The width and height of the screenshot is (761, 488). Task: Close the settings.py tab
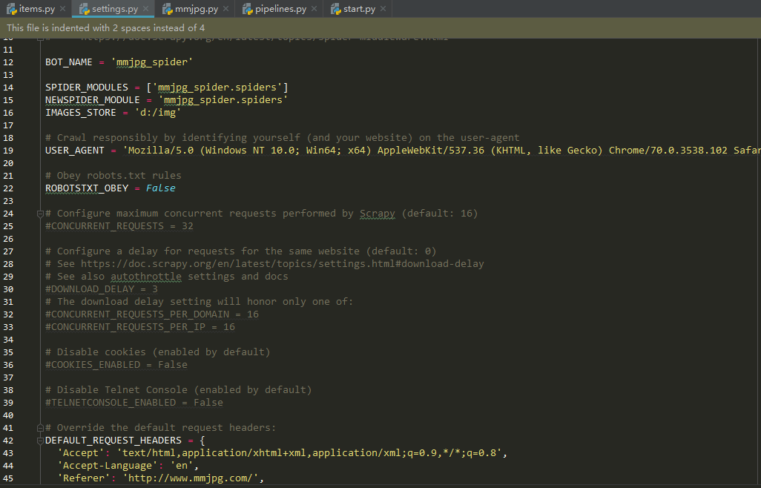click(145, 9)
